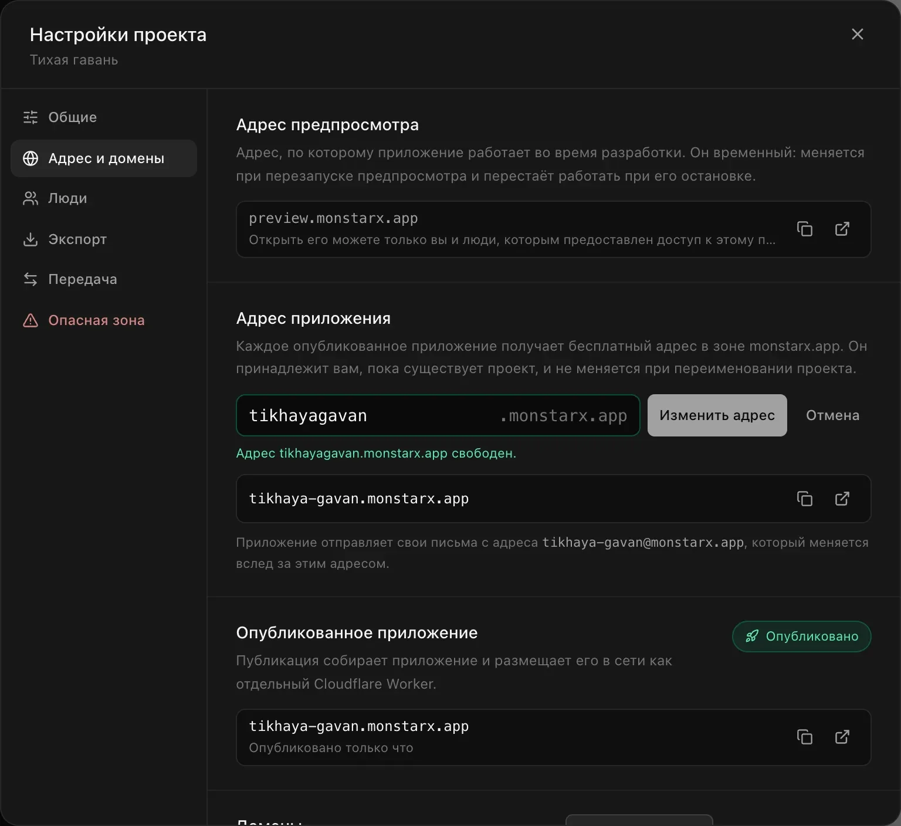
Task: Cancel the address change with Отмена
Action: tap(832, 415)
